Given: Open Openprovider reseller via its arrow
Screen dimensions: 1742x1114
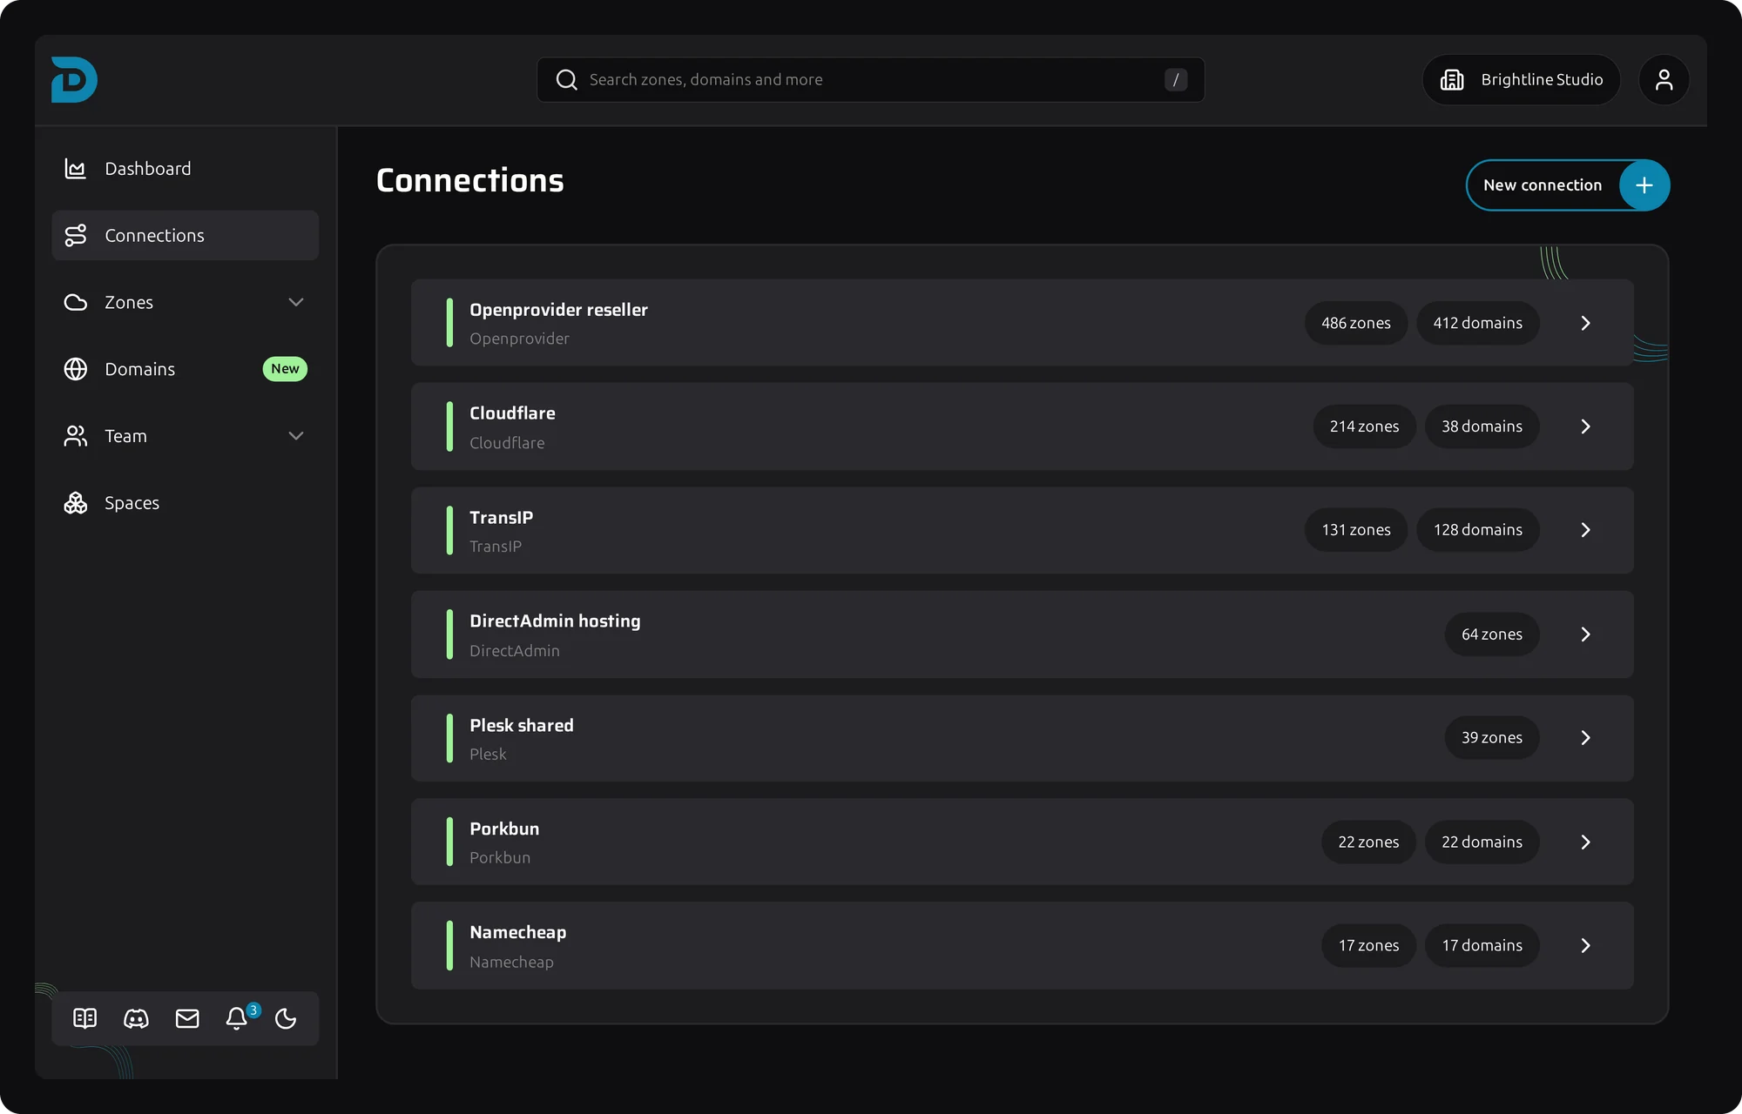Looking at the screenshot, I should 1585,323.
